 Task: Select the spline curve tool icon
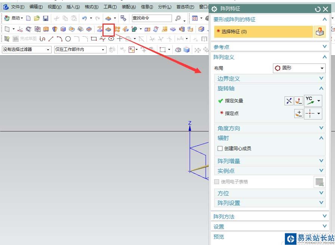point(102,39)
